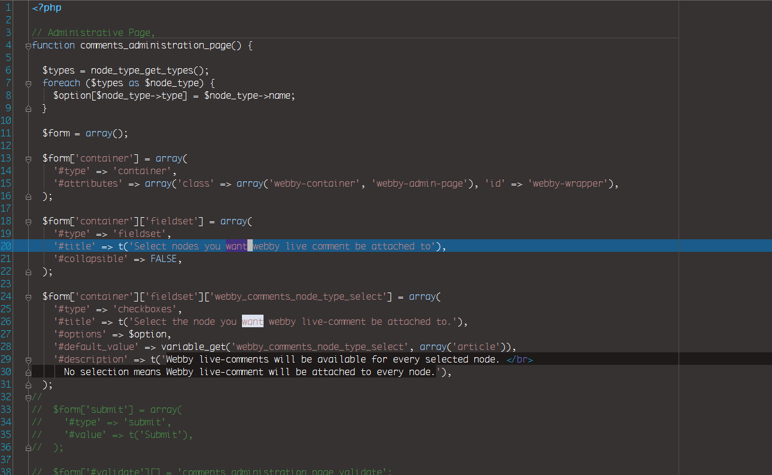
Task: Fold the commented submit block on line 32
Action: tap(28, 397)
